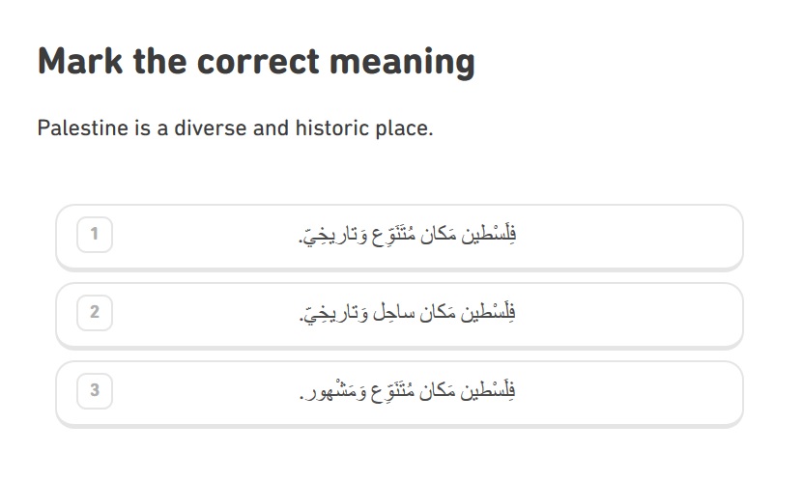Screen dimensions: 803x481
Task: Click the number 1 badge
Action: click(95, 235)
